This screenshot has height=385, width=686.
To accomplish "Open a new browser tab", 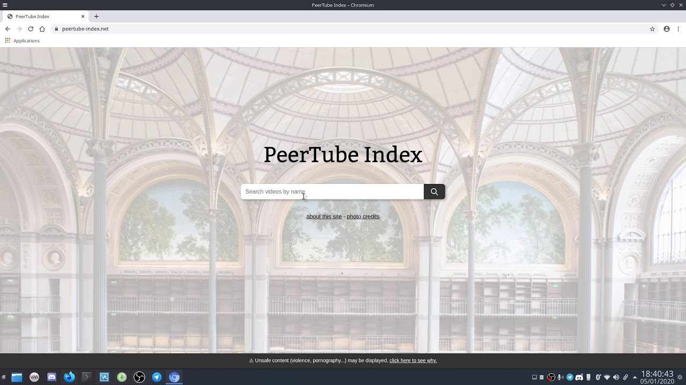I will 96,17.
